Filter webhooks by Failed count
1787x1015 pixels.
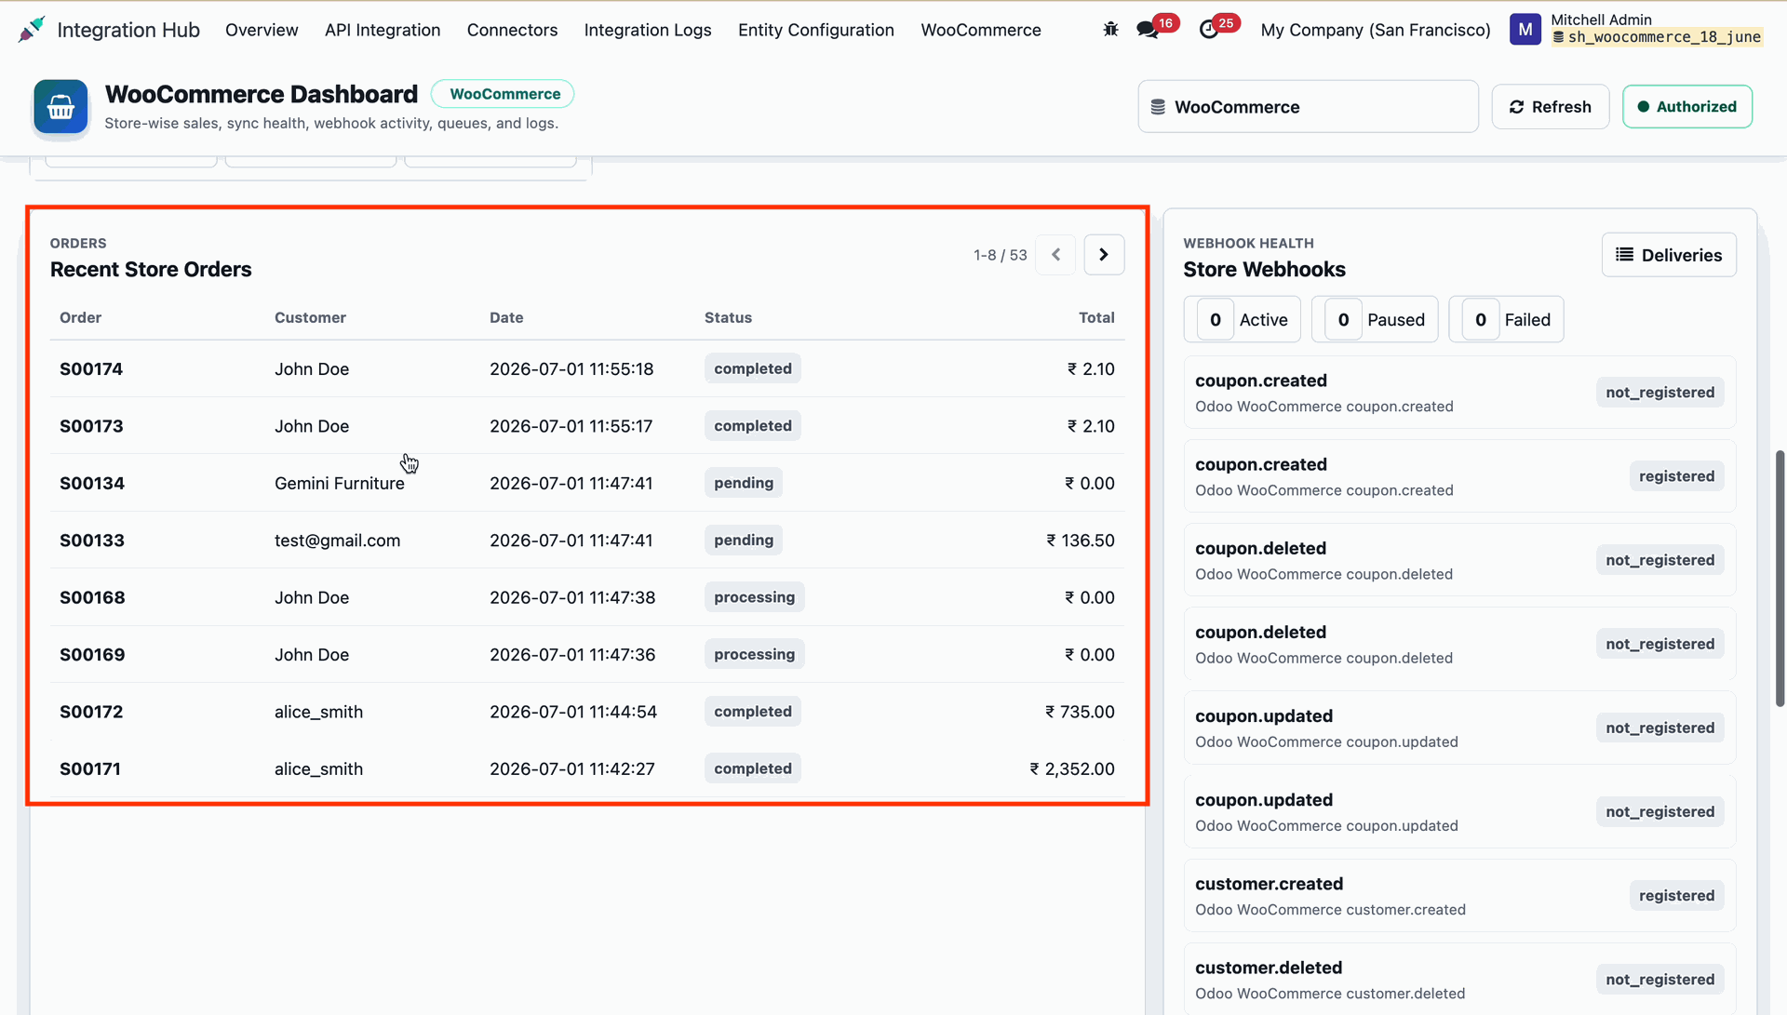pos(1506,320)
